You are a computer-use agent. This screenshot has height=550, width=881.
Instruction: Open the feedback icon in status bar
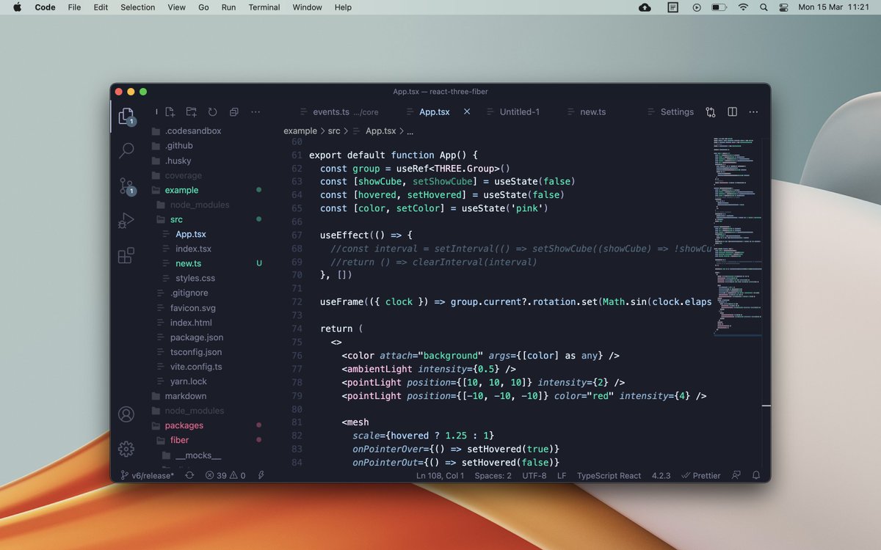pos(736,475)
